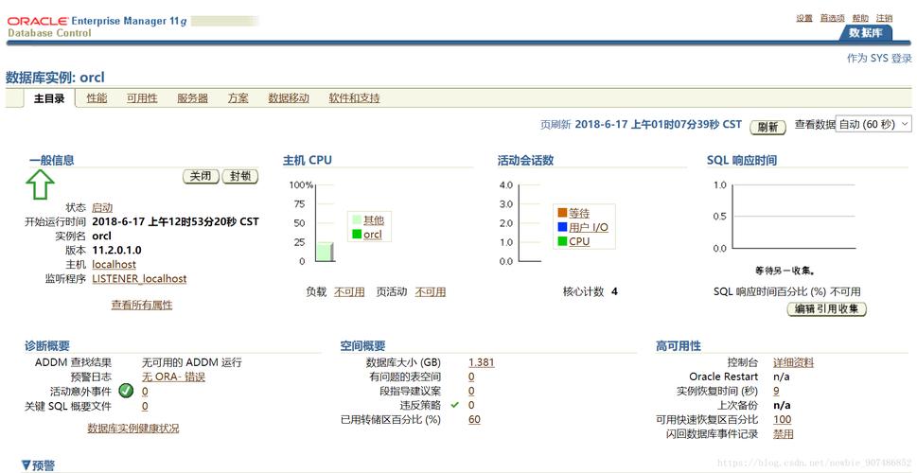Open the 启动 status link

click(102, 207)
